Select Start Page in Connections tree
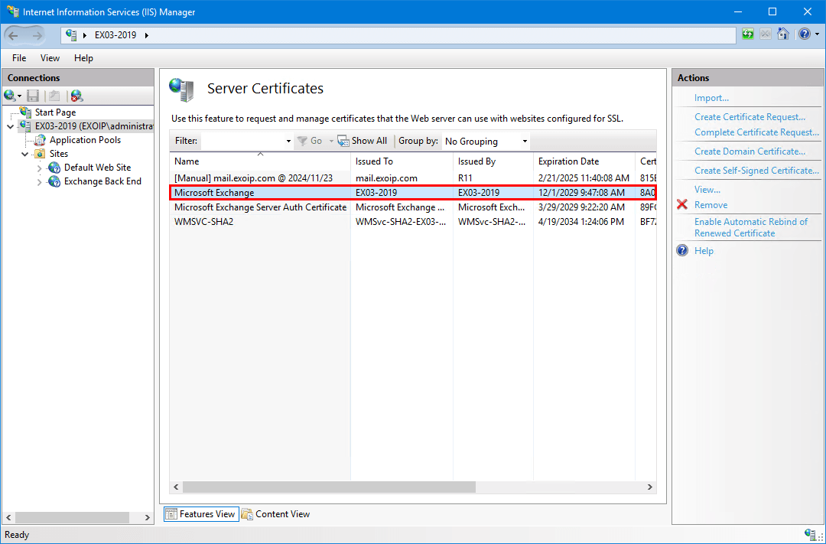This screenshot has width=826, height=544. (55, 112)
